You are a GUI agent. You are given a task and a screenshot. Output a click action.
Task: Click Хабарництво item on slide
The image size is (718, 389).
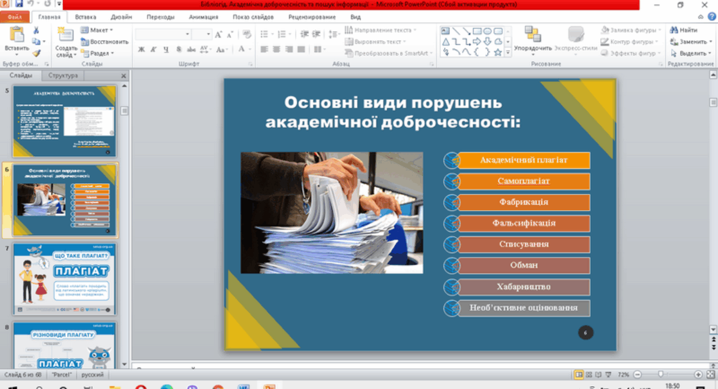tap(524, 287)
